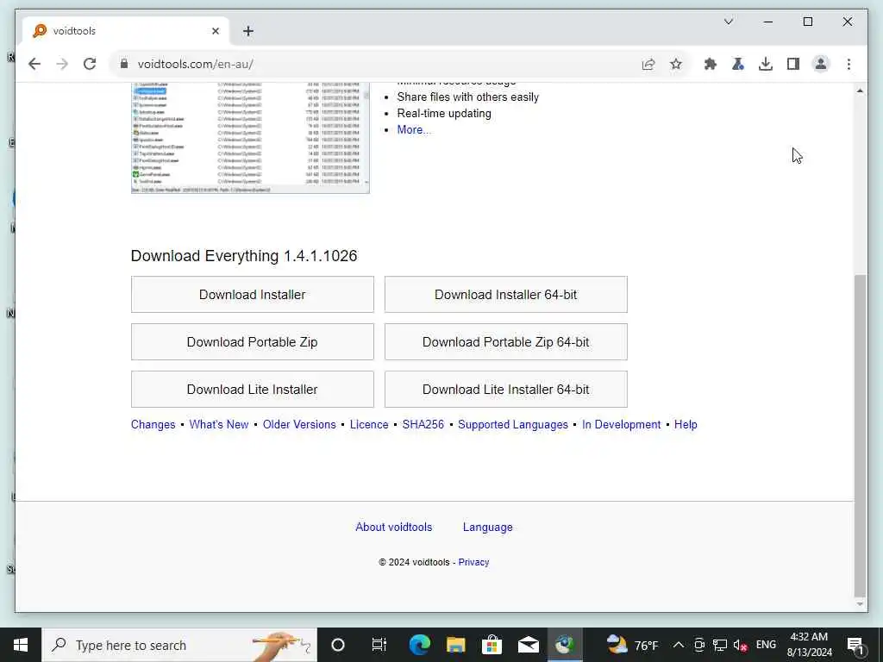Click the Everything screenshot thumbnail
Image resolution: width=883 pixels, height=662 pixels.
coord(250,137)
